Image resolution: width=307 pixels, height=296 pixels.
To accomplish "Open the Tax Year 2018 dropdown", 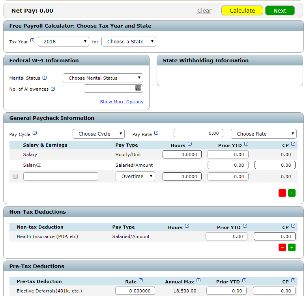I will point(64,42).
